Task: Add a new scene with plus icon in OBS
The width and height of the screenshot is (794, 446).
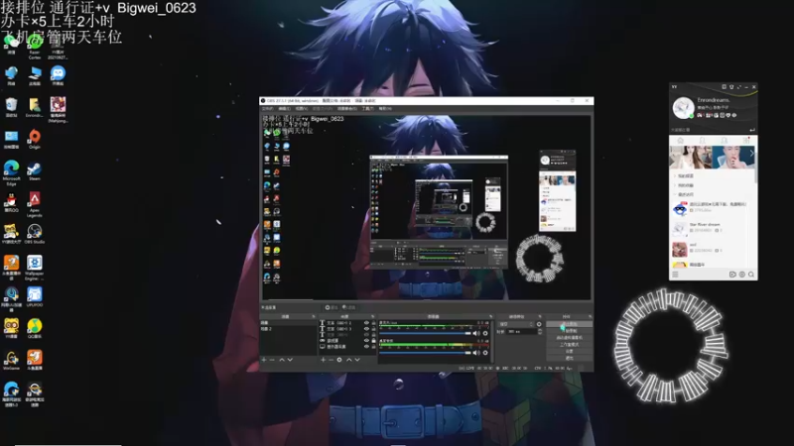Action: pos(263,360)
